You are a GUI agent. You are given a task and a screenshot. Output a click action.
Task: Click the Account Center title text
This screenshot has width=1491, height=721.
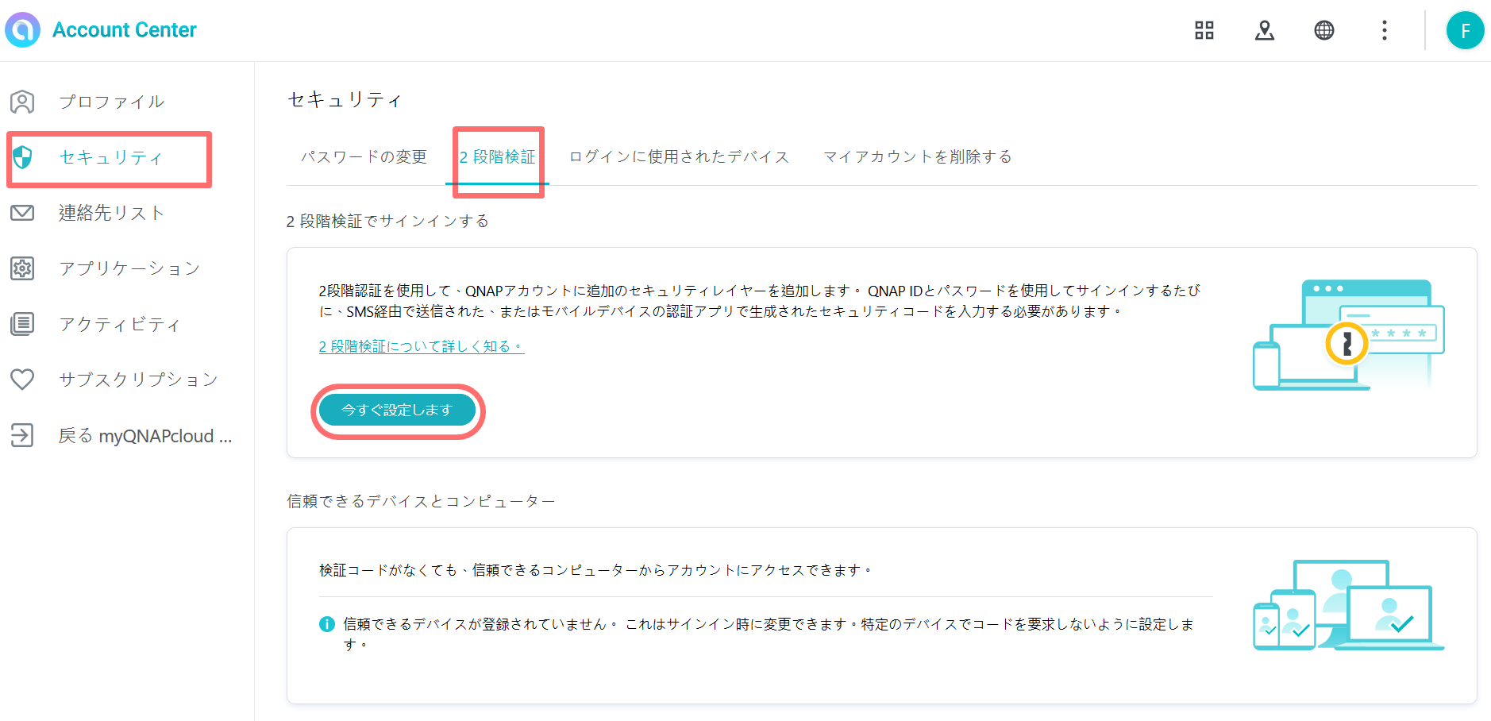125,30
